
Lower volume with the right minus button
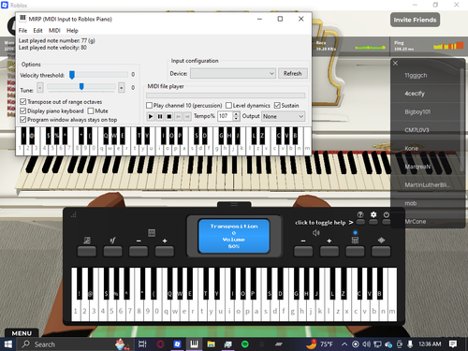(x=303, y=251)
